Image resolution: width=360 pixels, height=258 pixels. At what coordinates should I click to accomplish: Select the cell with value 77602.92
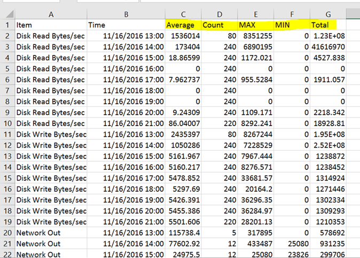click(183, 244)
